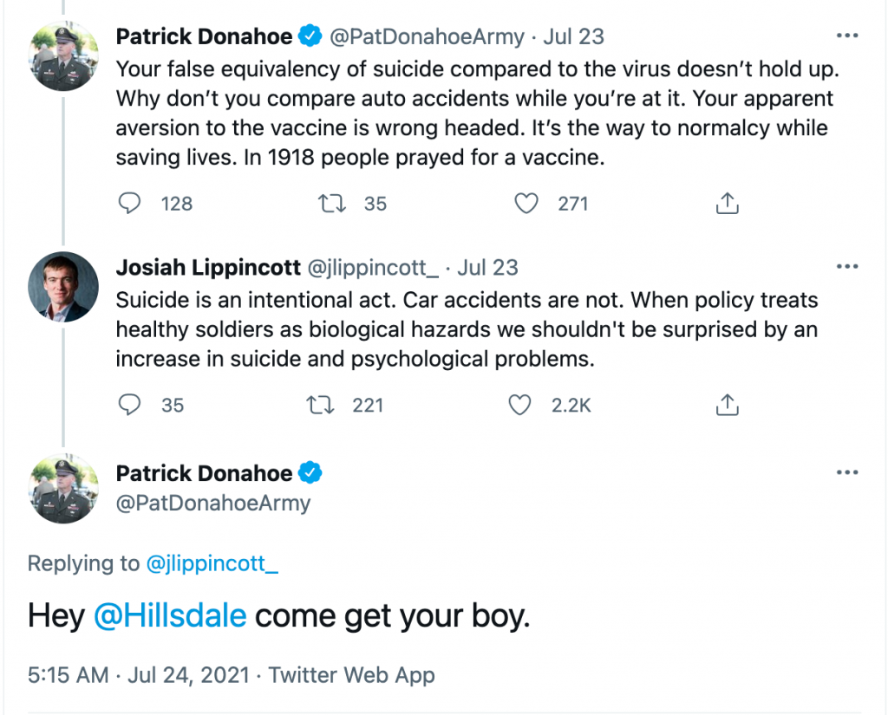888x715 pixels.
Task: Like Patrick Donahoe's tweet with 271 likes
Action: 527,204
